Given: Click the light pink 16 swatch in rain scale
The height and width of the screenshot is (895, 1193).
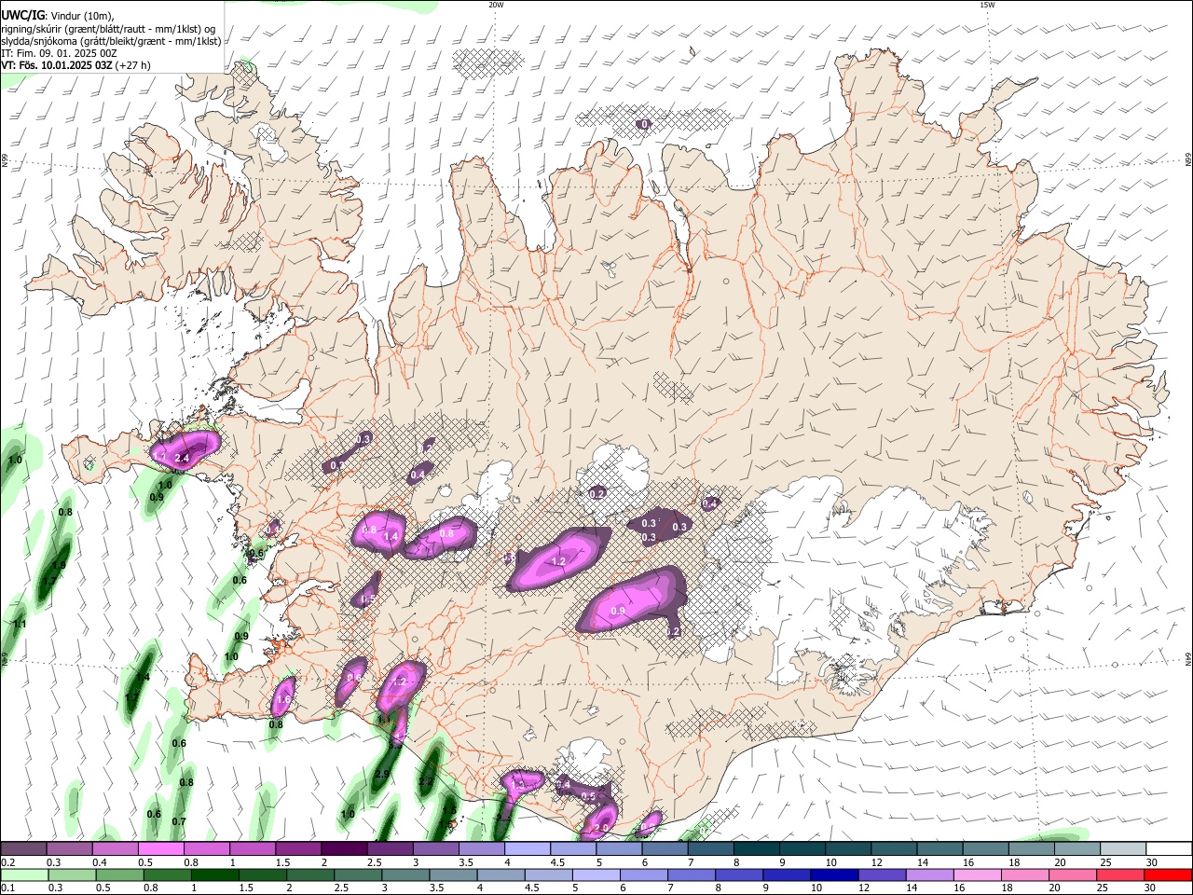Looking at the screenshot, I should click(x=977, y=875).
